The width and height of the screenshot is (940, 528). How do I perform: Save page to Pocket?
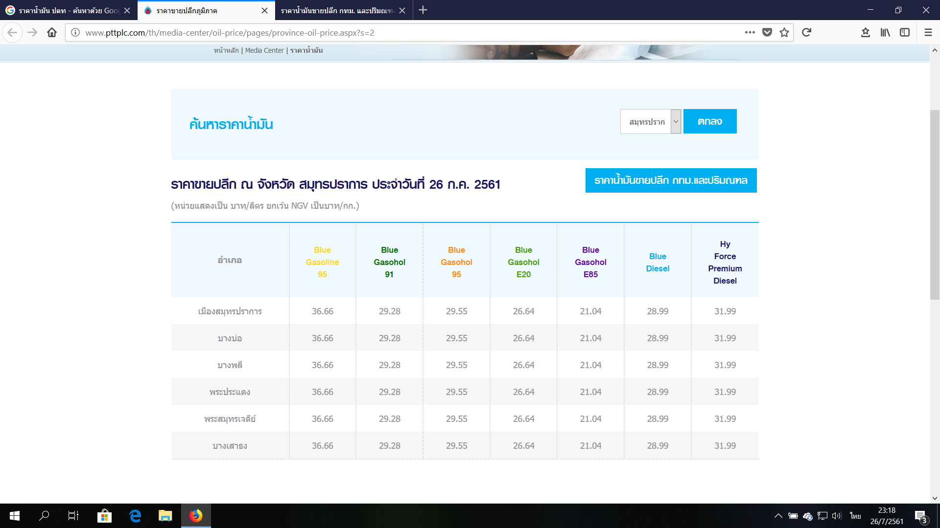pos(767,33)
